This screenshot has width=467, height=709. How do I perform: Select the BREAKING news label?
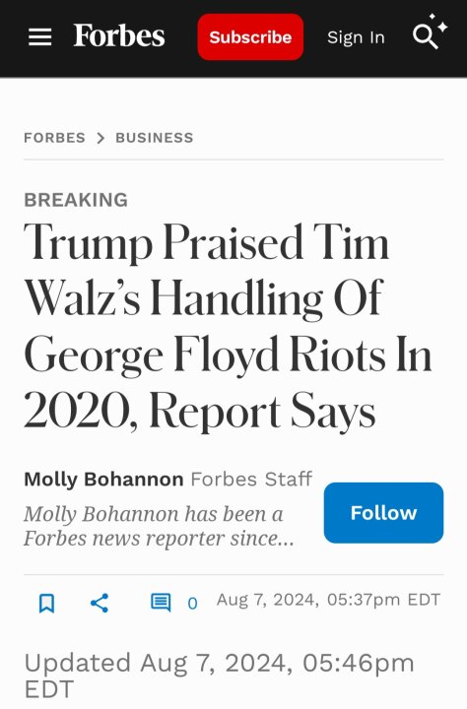click(x=76, y=200)
